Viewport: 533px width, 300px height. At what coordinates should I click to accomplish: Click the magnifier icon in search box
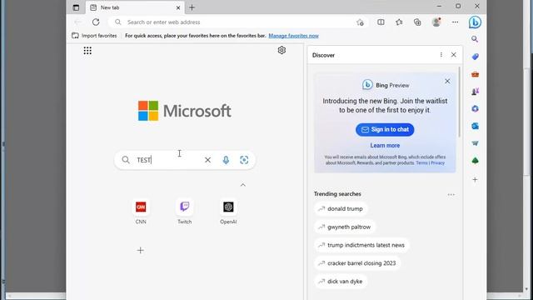click(126, 160)
